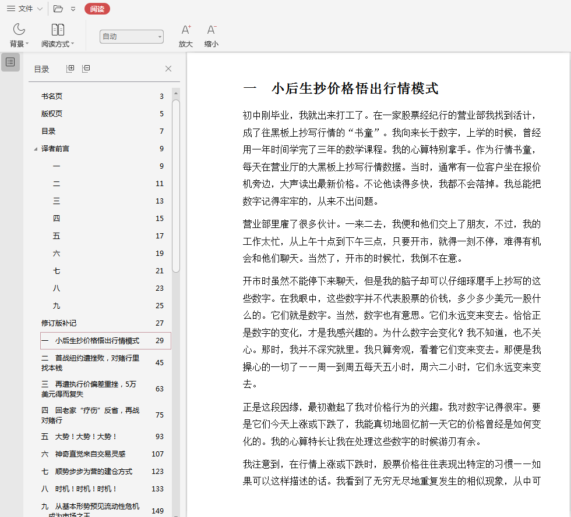The height and width of the screenshot is (517, 571).
Task: Click 放大 to enlarge text
Action: tap(185, 35)
